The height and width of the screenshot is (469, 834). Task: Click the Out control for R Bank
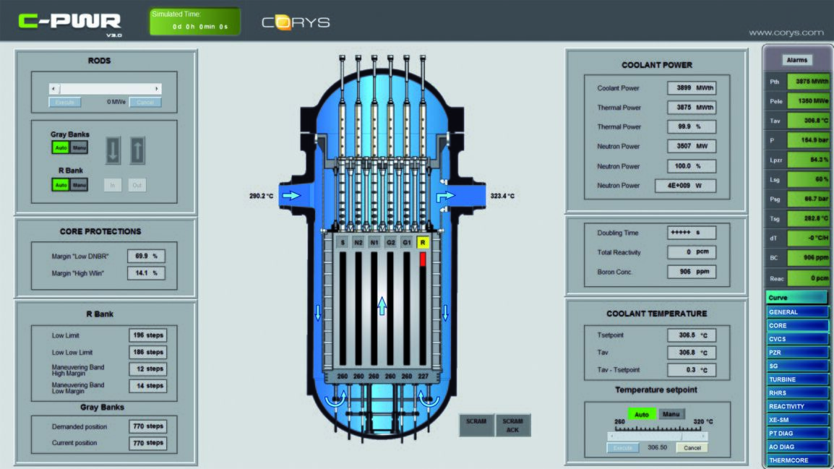tap(137, 184)
